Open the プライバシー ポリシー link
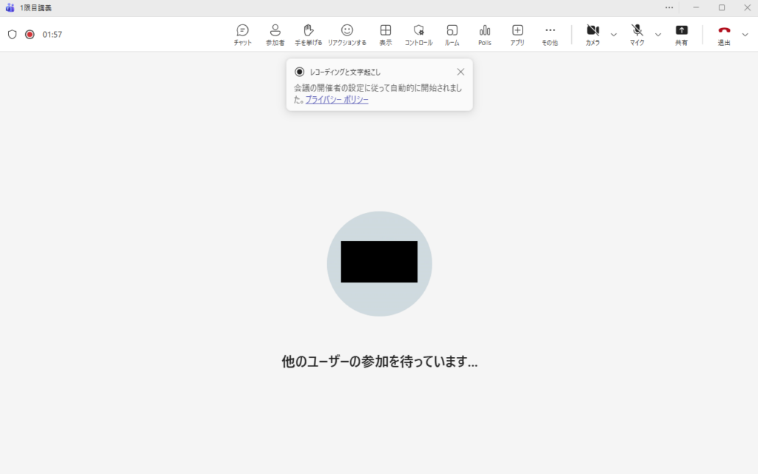 (x=337, y=100)
